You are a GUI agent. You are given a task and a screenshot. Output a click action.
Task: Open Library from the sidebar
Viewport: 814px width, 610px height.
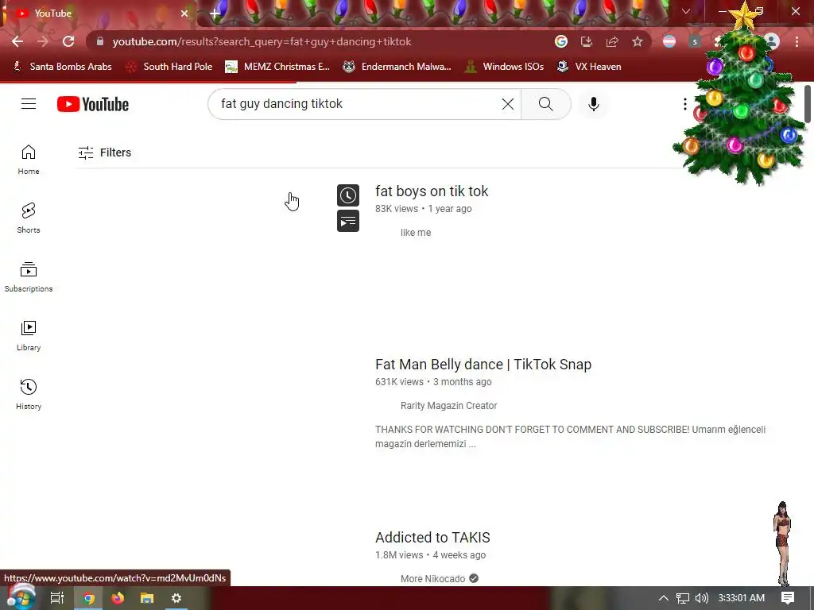(x=29, y=336)
